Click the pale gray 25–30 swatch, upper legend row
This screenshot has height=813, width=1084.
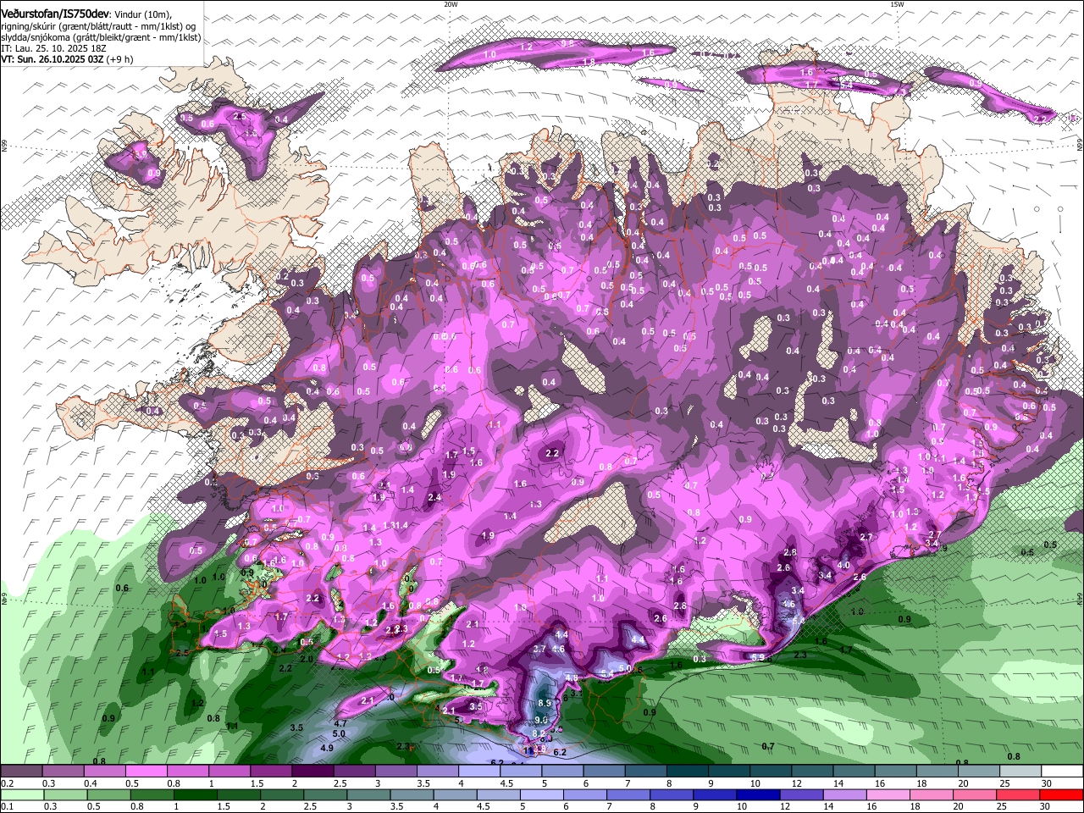click(x=1020, y=771)
